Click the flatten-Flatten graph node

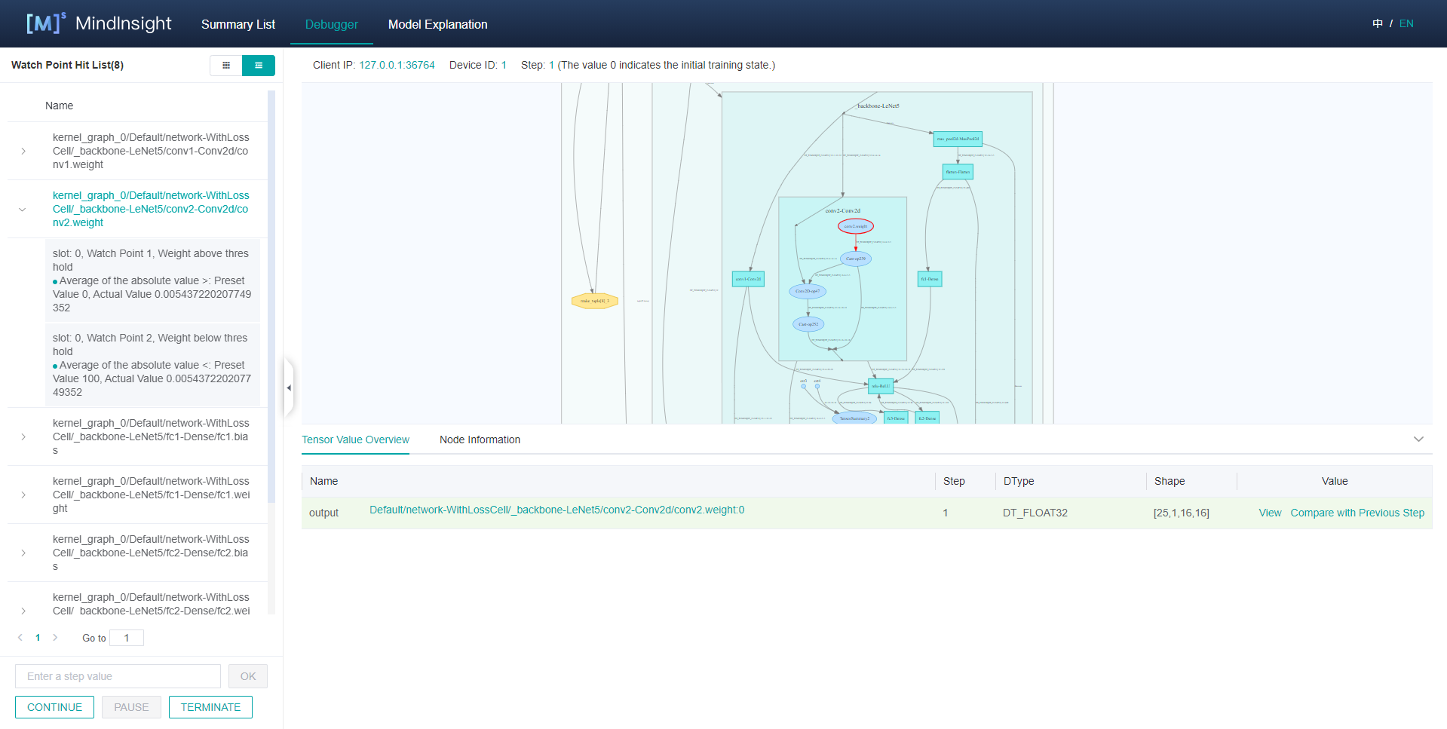[958, 172]
